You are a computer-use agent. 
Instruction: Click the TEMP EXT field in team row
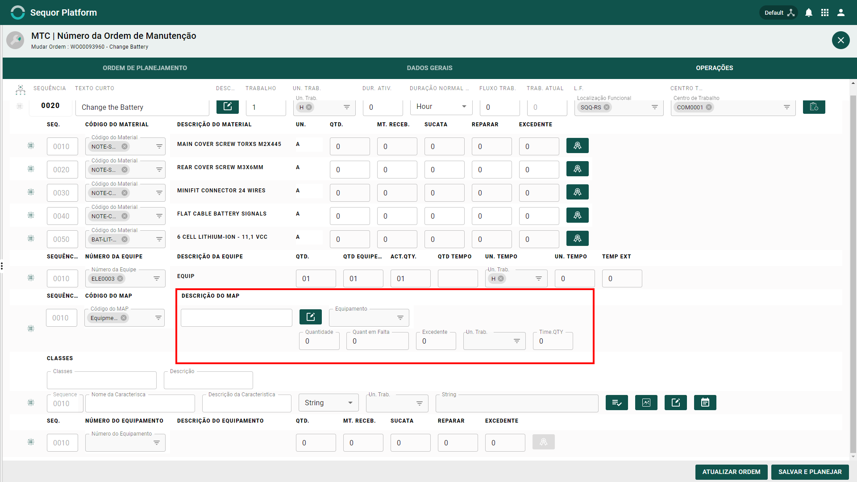coord(622,278)
